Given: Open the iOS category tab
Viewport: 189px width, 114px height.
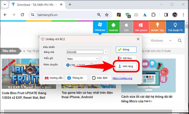Looking at the screenshot, I should click(x=126, y=27).
